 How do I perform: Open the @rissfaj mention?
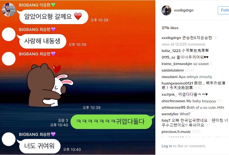click(205, 77)
